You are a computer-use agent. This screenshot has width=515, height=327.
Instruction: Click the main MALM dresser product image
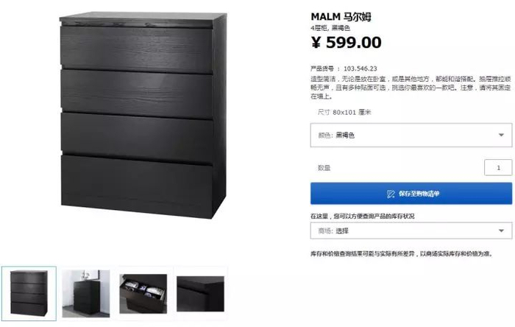pyautogui.click(x=143, y=115)
